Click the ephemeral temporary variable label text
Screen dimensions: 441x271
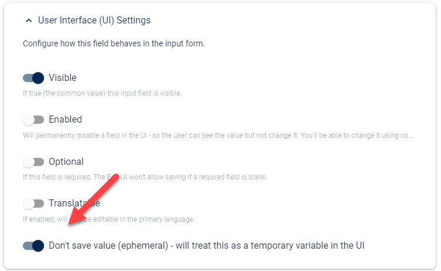click(206, 245)
